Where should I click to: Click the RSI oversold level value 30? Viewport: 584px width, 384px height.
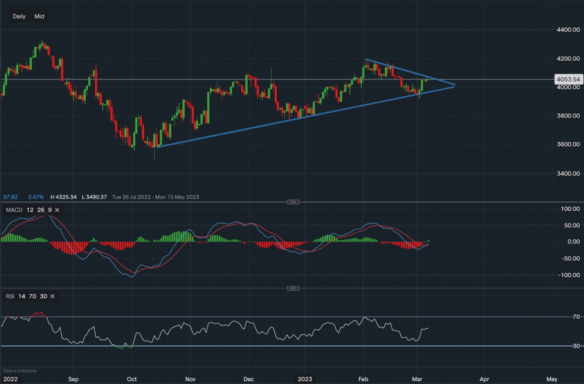[43, 296]
